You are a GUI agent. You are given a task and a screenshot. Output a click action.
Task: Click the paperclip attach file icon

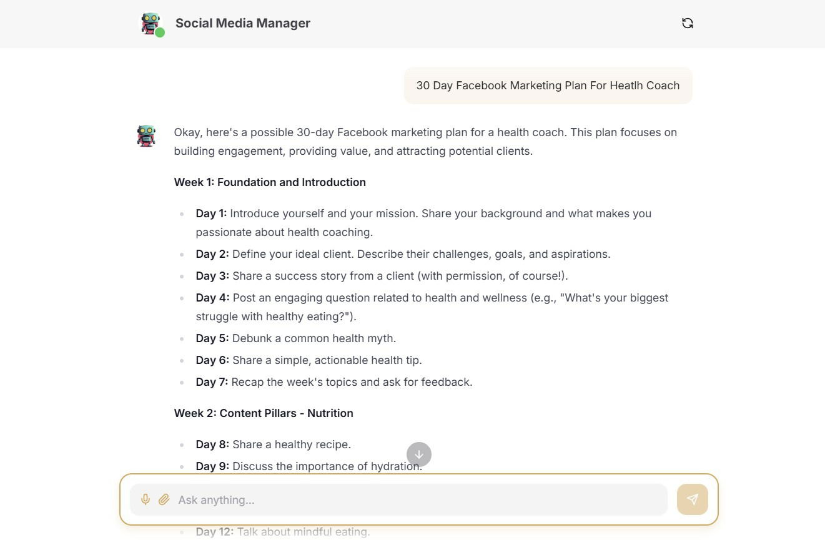pos(164,499)
